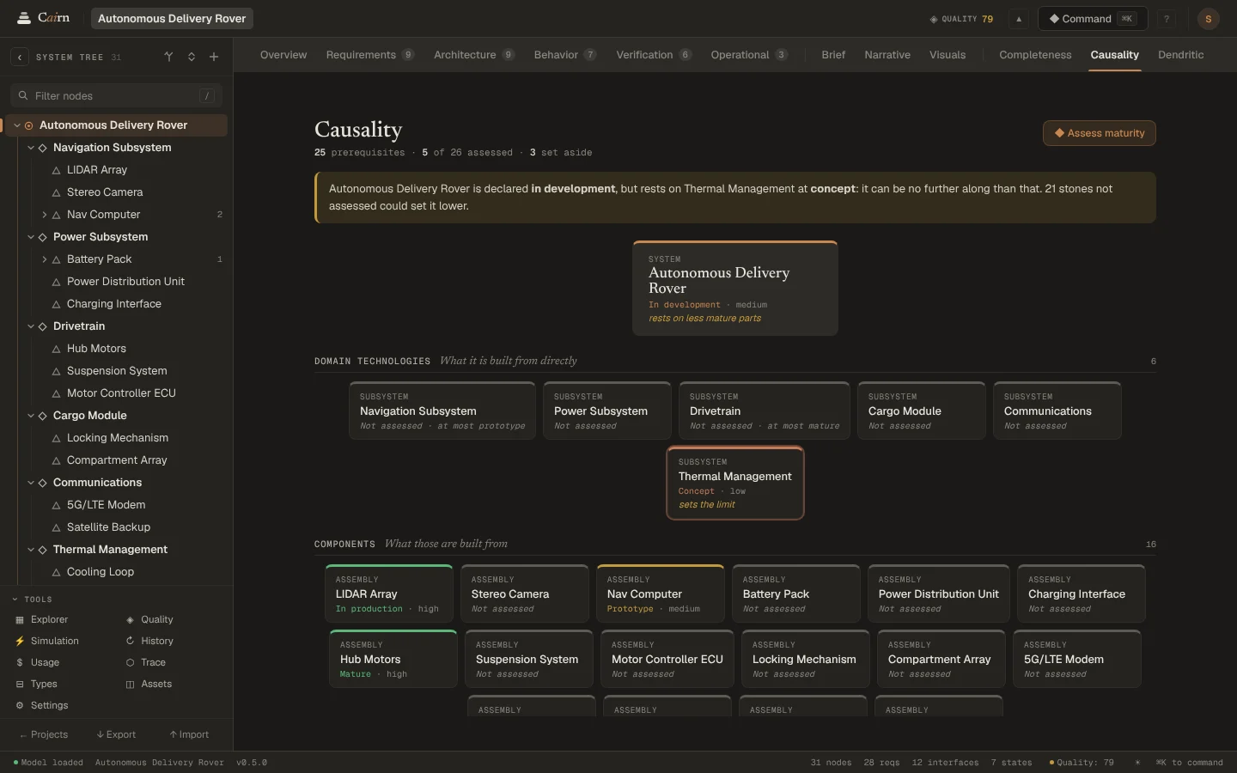Screen dimensions: 1237x773
Task: Click the expand/collapse all tree icon
Action: [192, 58]
